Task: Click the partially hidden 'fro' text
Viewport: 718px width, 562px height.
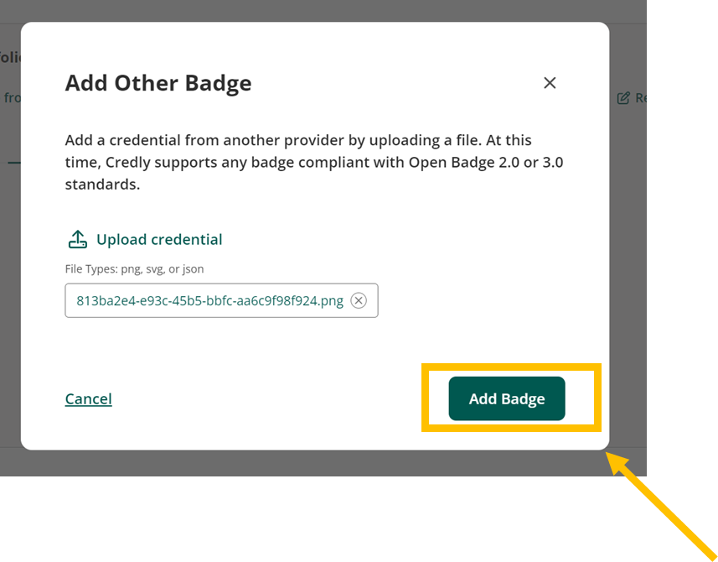Action: [x=12, y=97]
